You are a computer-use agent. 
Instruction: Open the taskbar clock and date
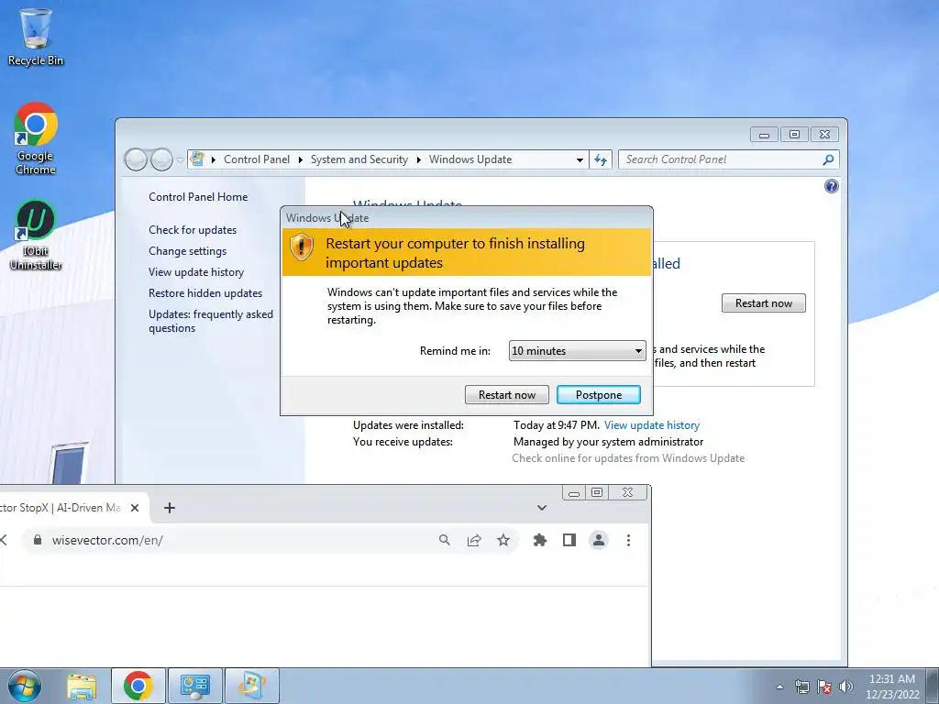pyautogui.click(x=892, y=687)
